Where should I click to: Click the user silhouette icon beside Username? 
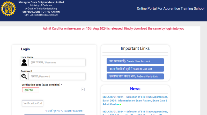[24, 63]
